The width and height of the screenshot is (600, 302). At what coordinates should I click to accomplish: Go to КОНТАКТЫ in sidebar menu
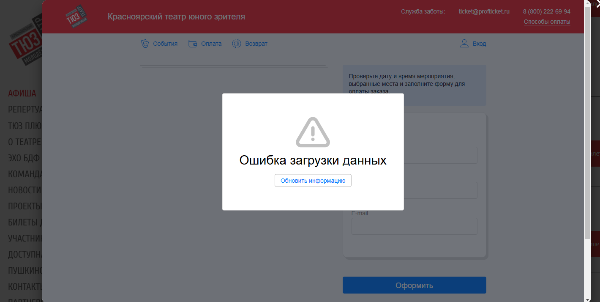(x=25, y=286)
